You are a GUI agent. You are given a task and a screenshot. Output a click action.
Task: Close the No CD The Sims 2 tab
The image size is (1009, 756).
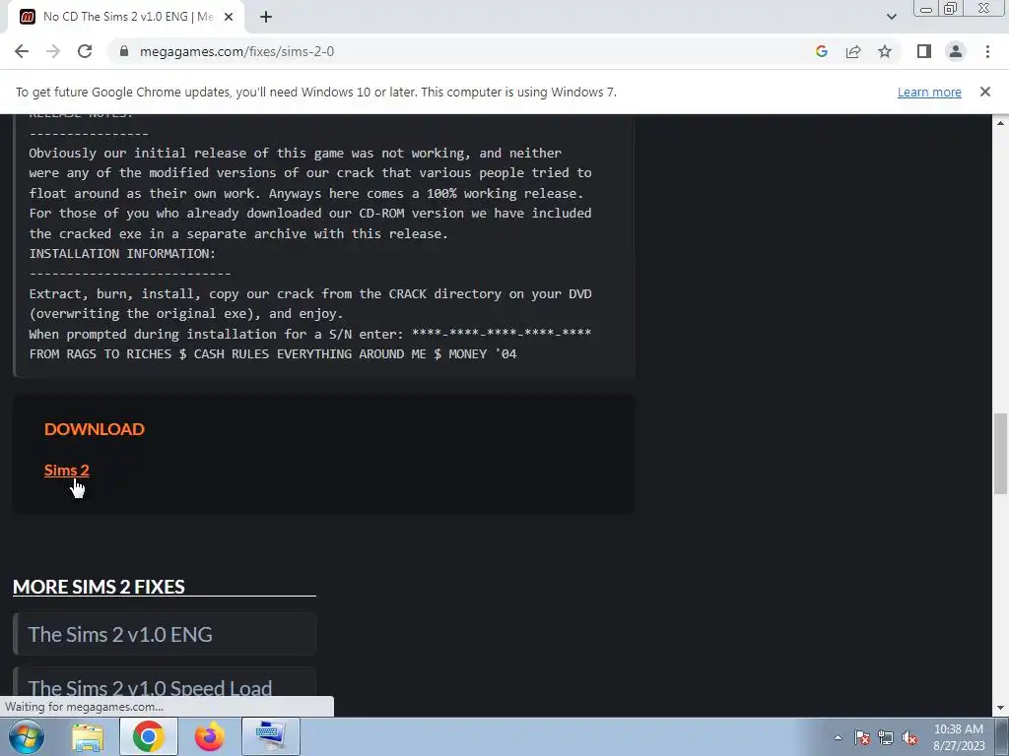tap(229, 17)
